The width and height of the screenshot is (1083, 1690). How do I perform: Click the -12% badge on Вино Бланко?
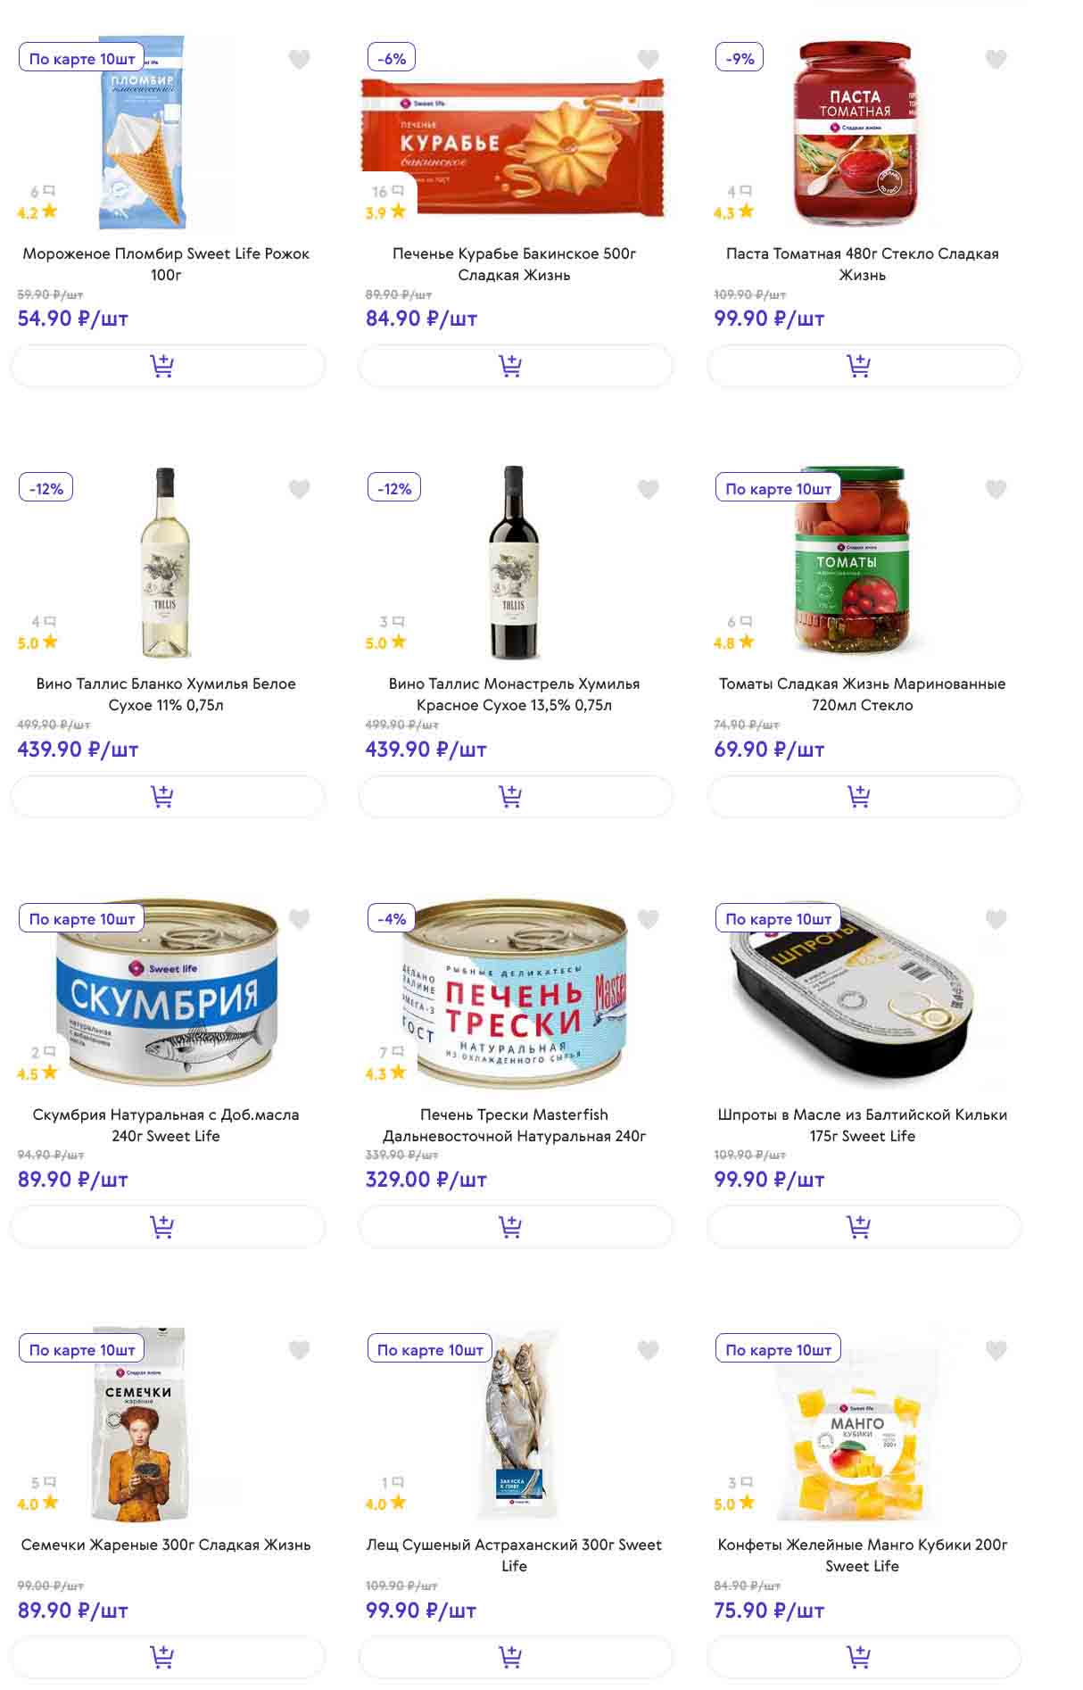point(46,489)
